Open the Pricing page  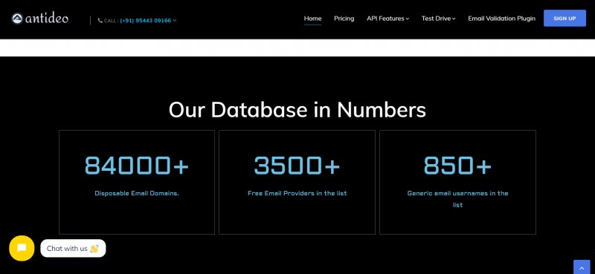(x=344, y=18)
